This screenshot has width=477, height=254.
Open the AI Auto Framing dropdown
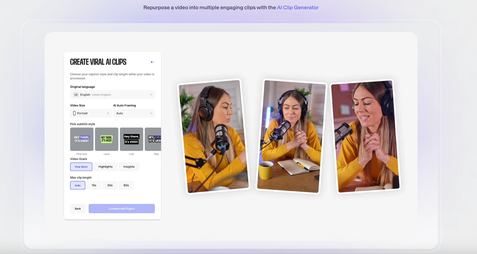[134, 113]
